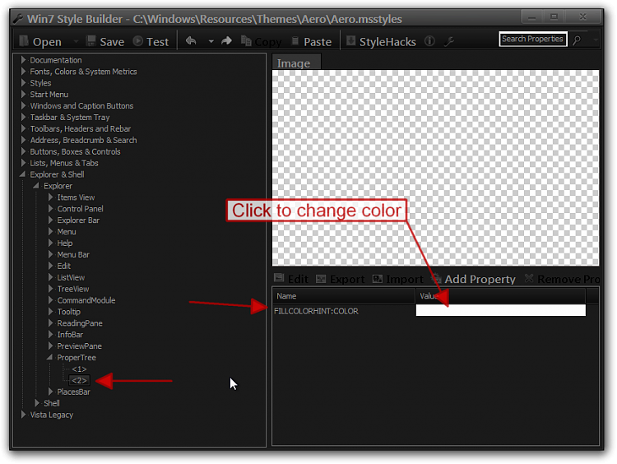Click the Import image icon

coord(378,279)
